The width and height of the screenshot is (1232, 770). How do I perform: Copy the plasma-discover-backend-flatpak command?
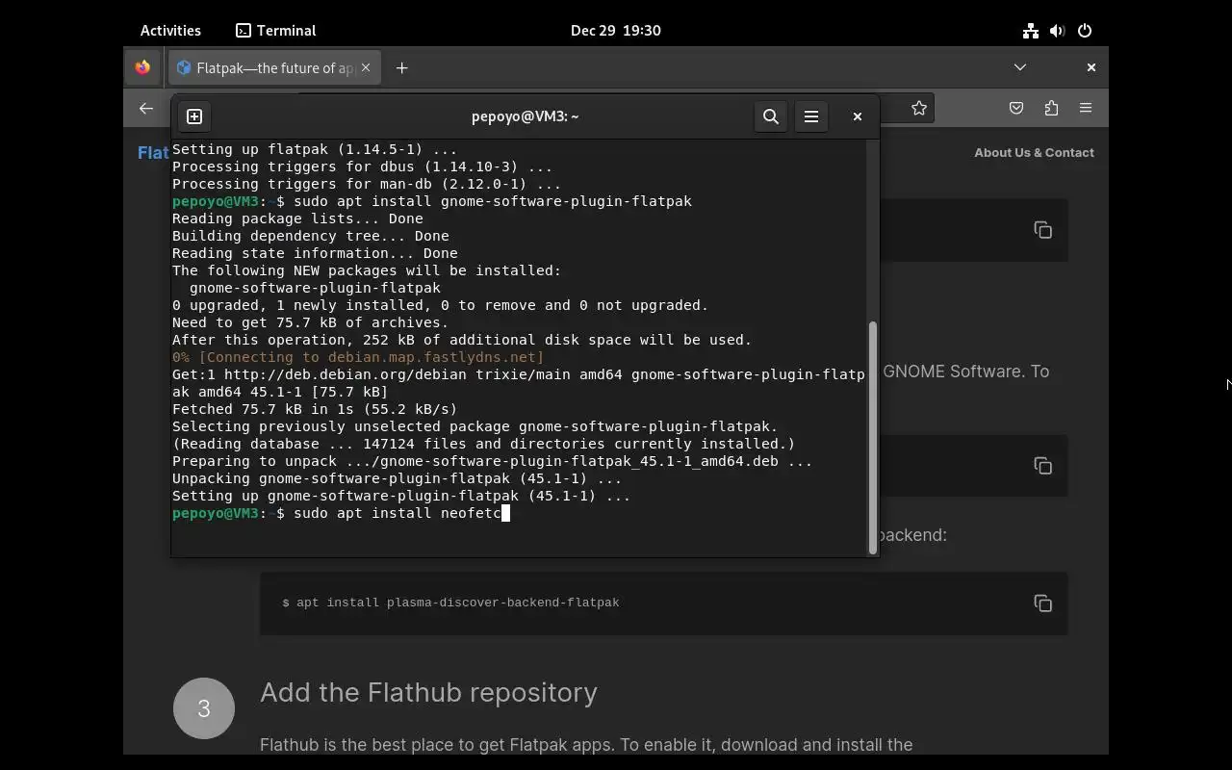click(1042, 603)
